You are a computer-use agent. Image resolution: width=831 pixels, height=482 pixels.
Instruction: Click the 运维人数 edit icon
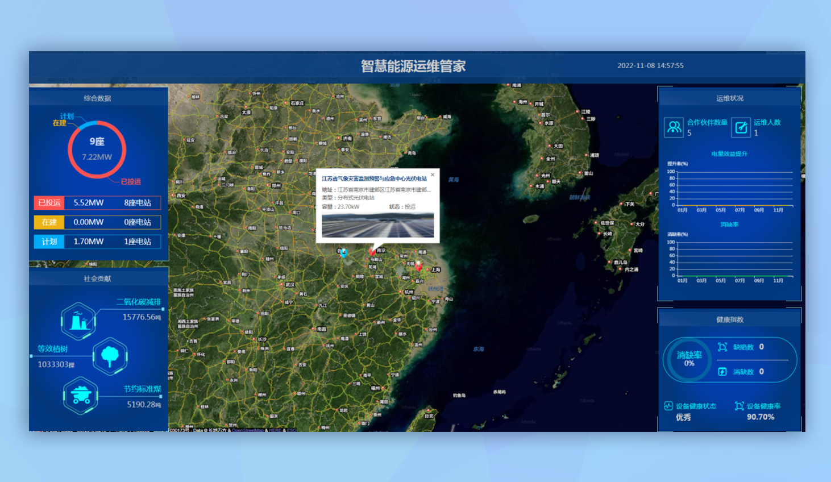(x=741, y=127)
